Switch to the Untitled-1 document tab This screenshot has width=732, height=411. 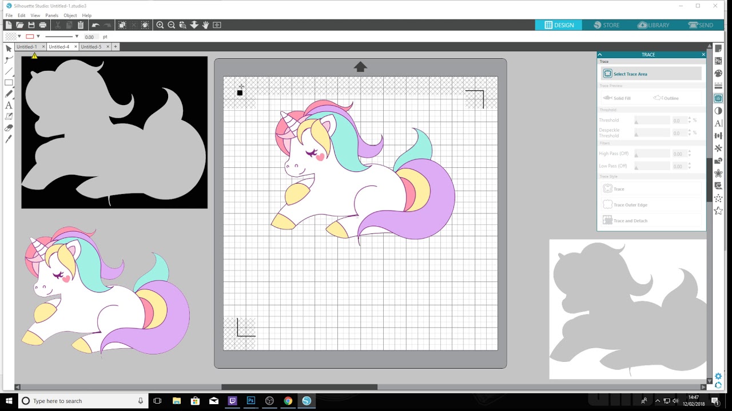click(27, 47)
